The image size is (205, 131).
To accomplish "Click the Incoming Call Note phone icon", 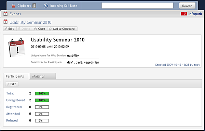I will click(x=46, y=6).
